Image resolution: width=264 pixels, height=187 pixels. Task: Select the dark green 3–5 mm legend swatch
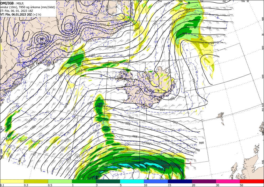pos(108,181)
